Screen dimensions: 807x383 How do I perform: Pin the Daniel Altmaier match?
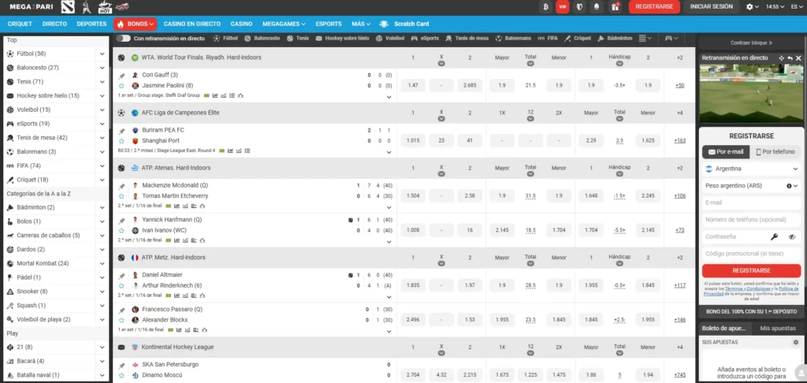122,275
